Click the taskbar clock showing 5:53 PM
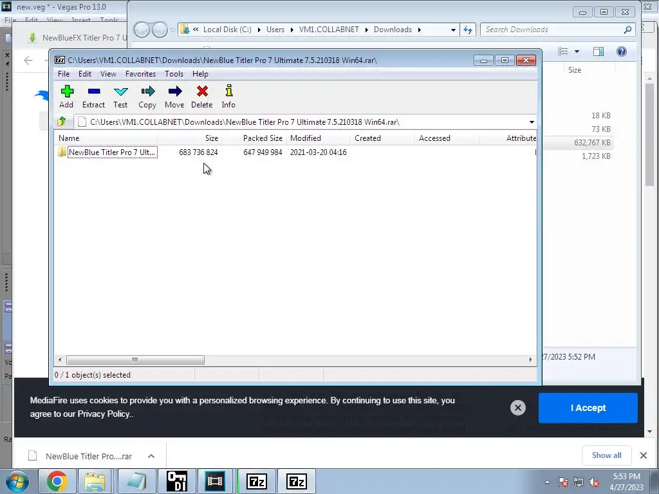Screen dimensions: 659x494 (626, 481)
